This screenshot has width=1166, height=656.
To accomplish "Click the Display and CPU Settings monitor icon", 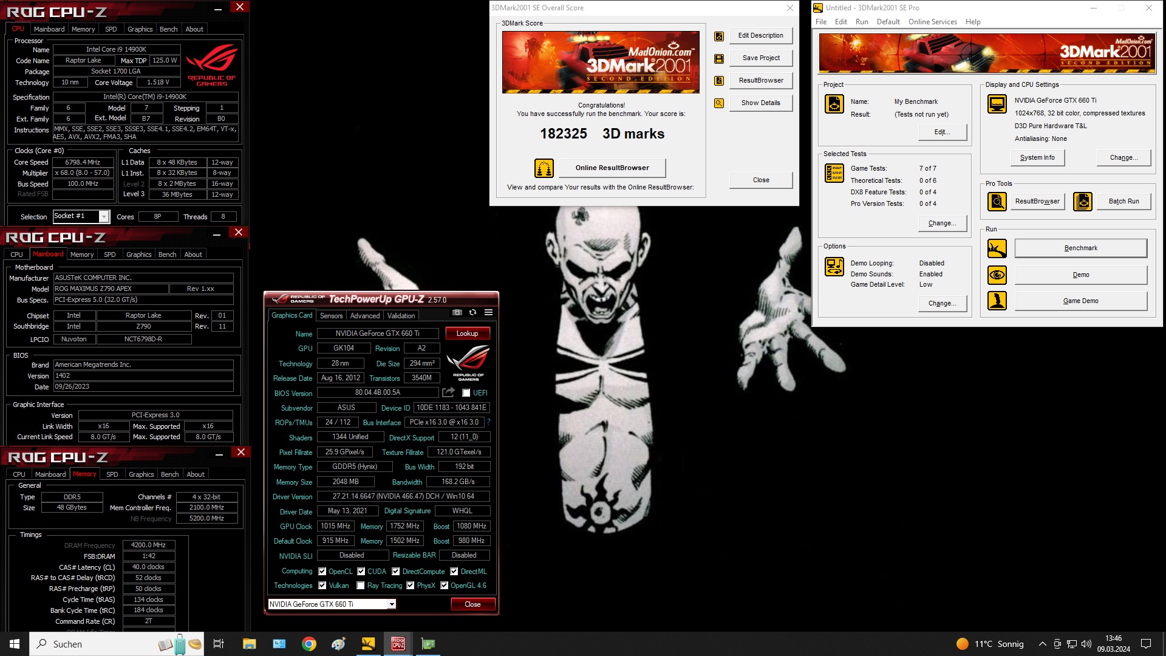I will (x=997, y=104).
